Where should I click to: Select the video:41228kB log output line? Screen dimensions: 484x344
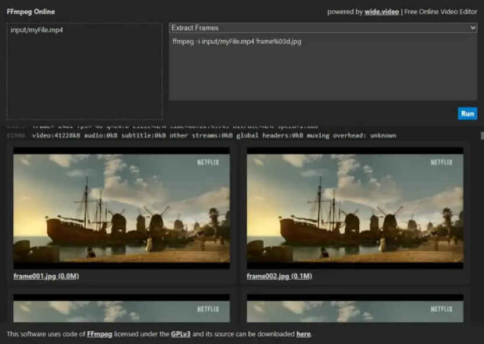point(214,135)
